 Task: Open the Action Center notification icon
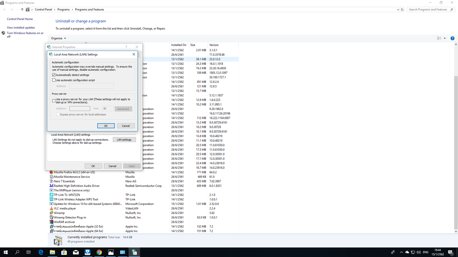(x=450, y=252)
